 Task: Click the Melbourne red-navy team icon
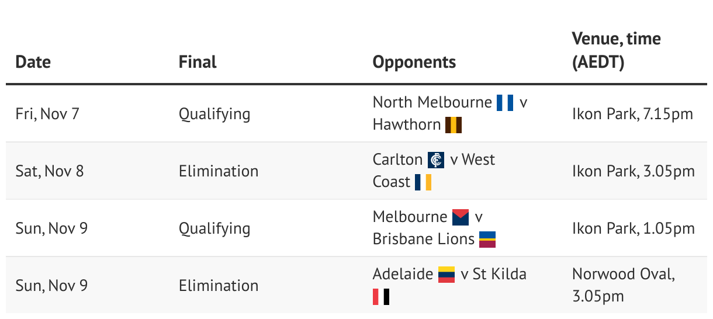[461, 217]
